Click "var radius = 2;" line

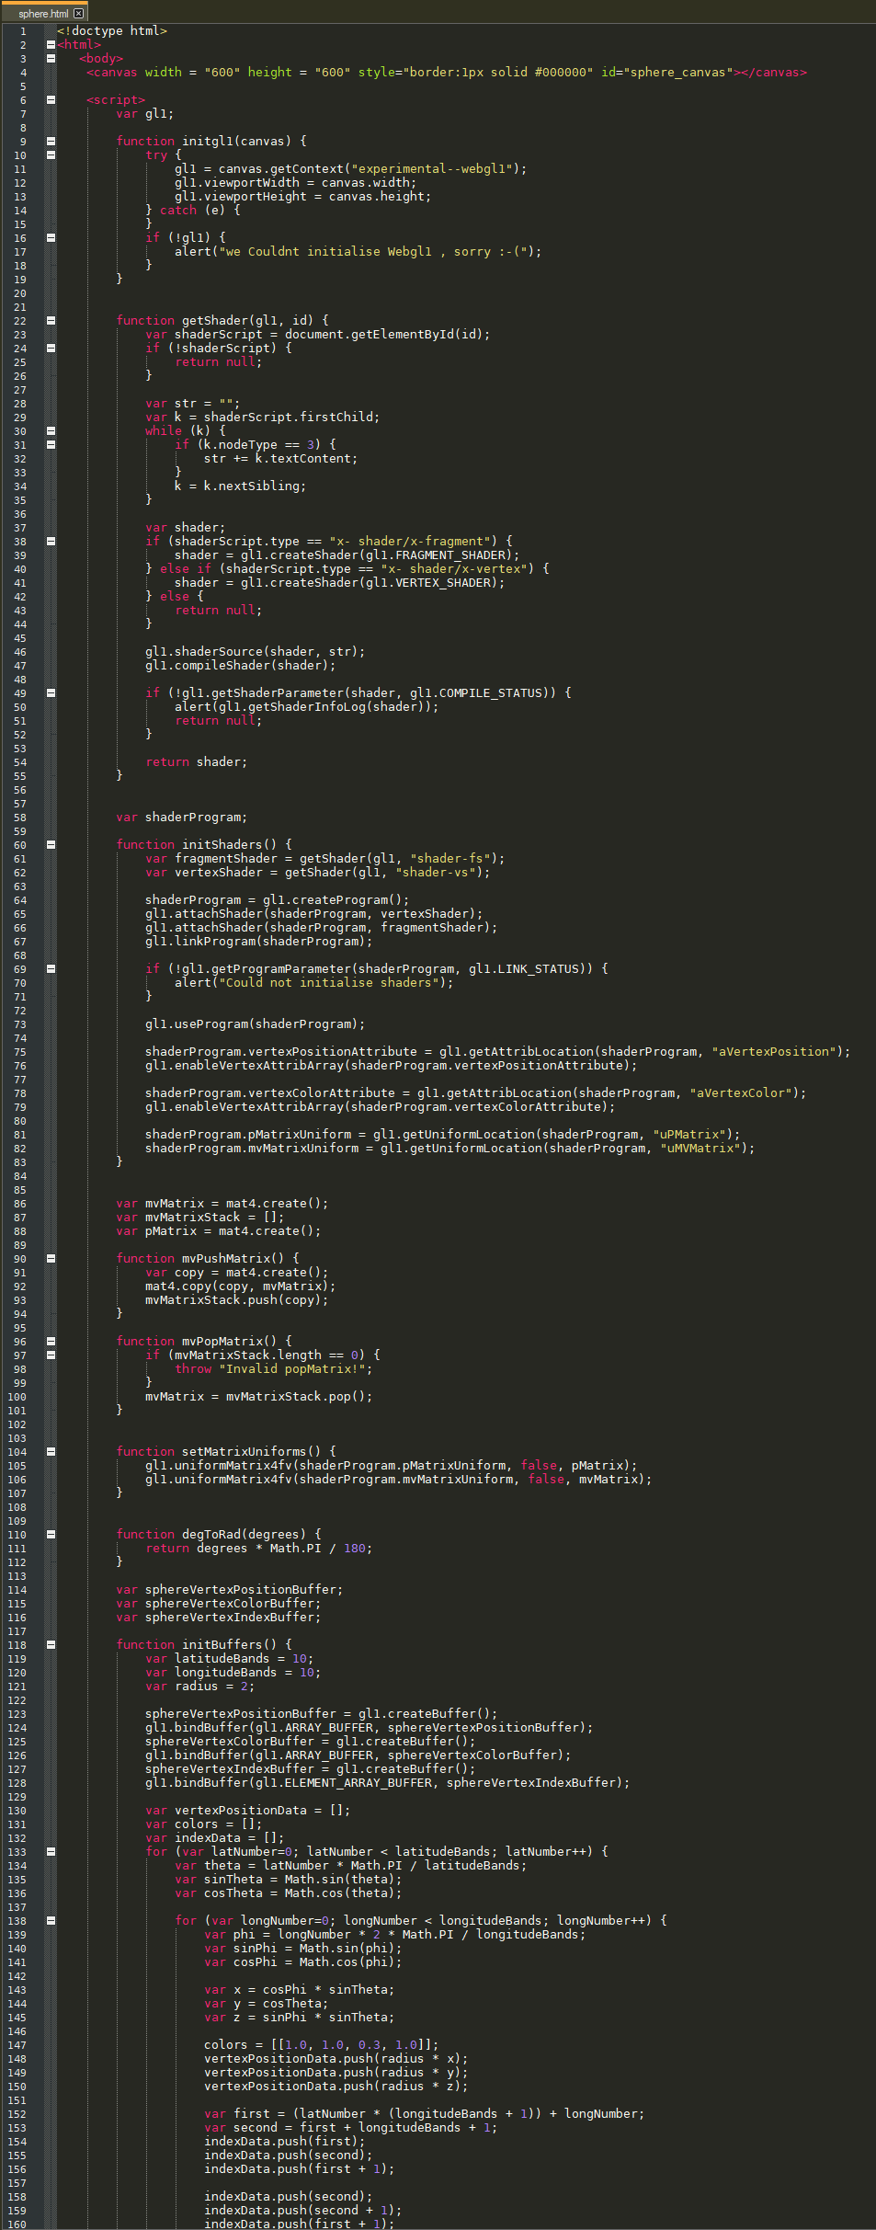coord(199,1686)
